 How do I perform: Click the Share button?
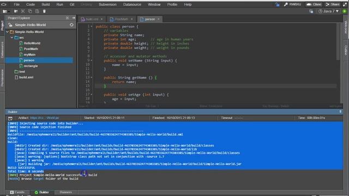pyautogui.click(x=333, y=4)
